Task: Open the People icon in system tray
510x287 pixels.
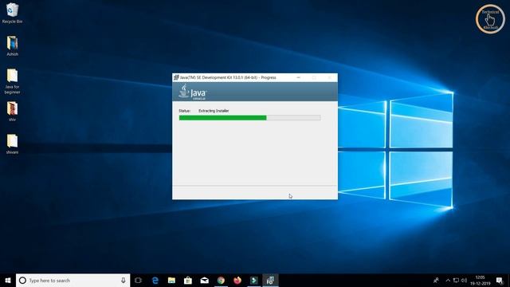Action: pos(436,280)
